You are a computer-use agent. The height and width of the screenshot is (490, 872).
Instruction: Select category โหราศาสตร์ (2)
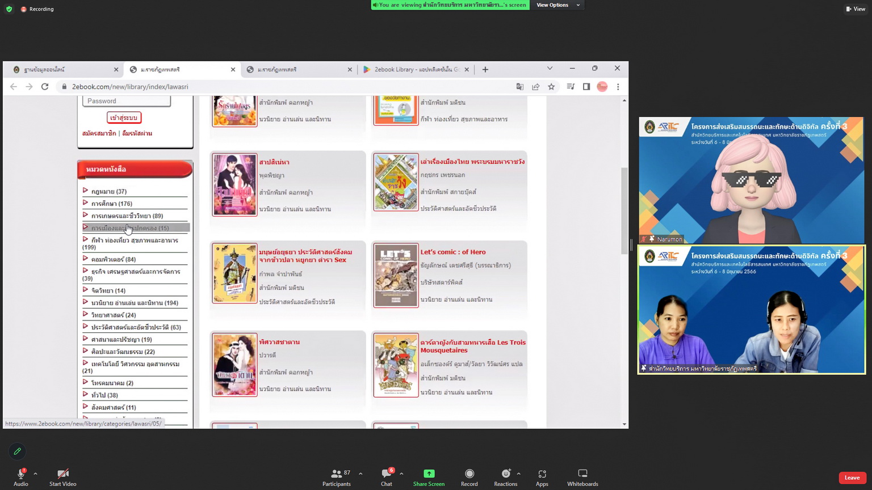(x=112, y=383)
